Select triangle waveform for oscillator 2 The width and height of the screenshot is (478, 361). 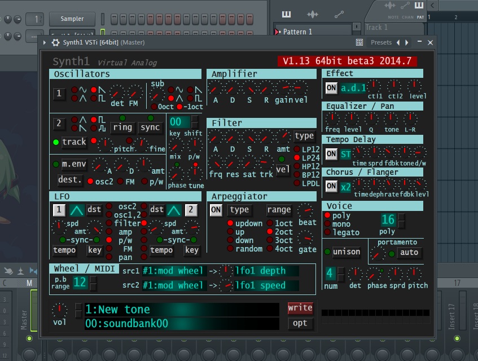tap(74, 120)
